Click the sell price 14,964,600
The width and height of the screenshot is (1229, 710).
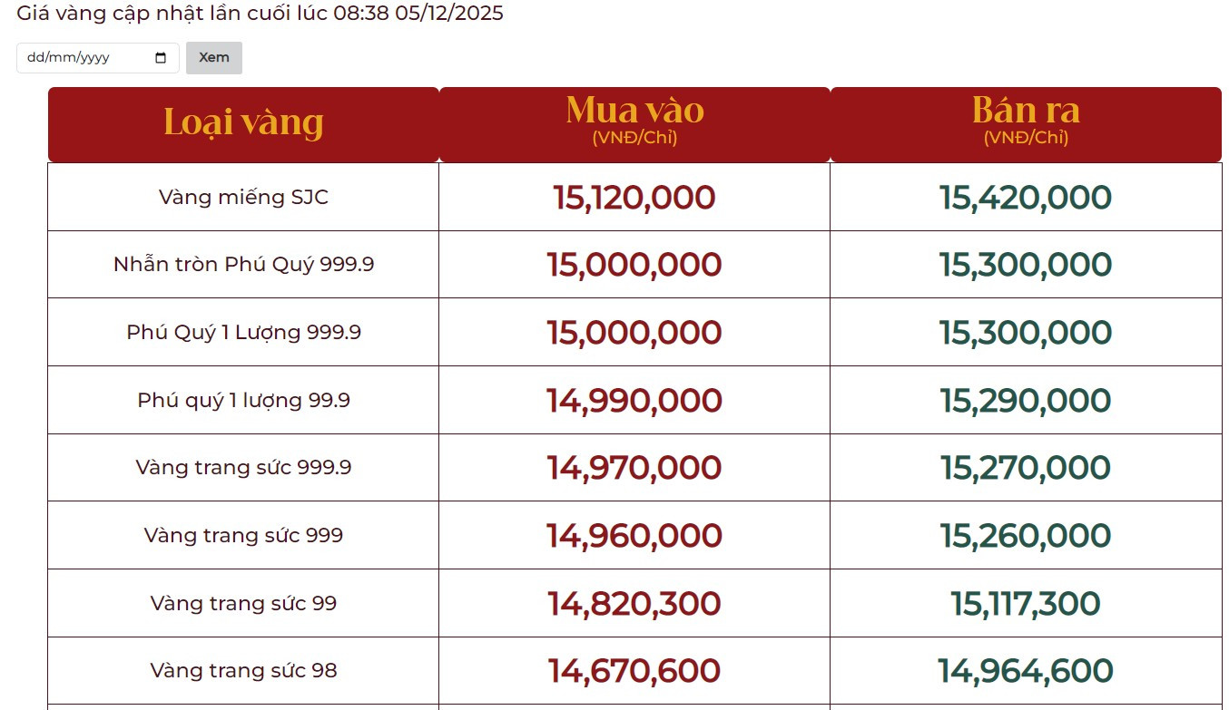pyautogui.click(x=1026, y=671)
